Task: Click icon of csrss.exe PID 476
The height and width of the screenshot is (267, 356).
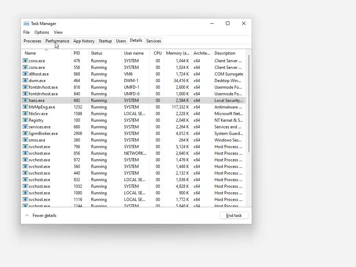Action: pyautogui.click(x=25, y=60)
